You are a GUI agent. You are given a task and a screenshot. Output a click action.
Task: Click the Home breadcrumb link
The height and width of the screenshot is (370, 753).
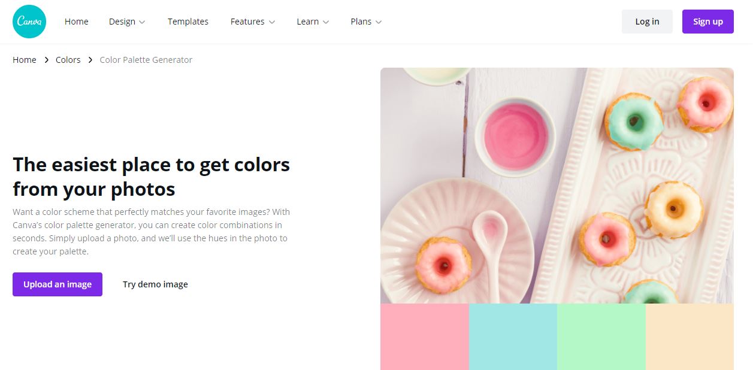tap(25, 60)
